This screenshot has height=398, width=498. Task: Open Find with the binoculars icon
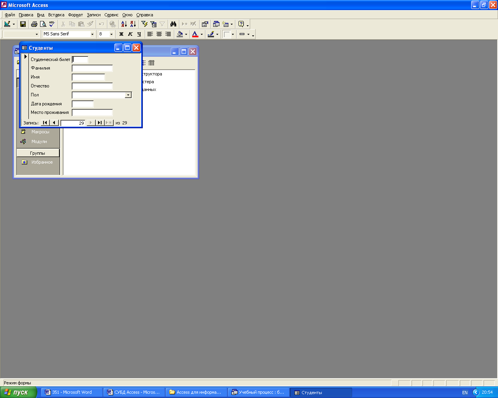click(174, 24)
